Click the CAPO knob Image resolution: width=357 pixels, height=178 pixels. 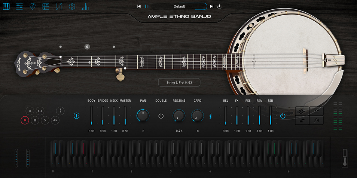click(x=197, y=116)
